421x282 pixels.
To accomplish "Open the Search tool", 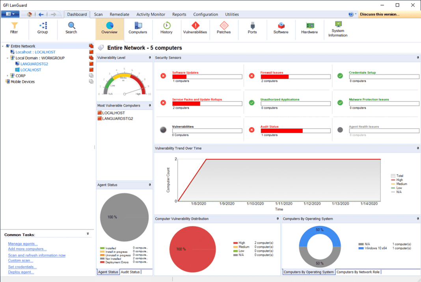I will pos(71,28).
